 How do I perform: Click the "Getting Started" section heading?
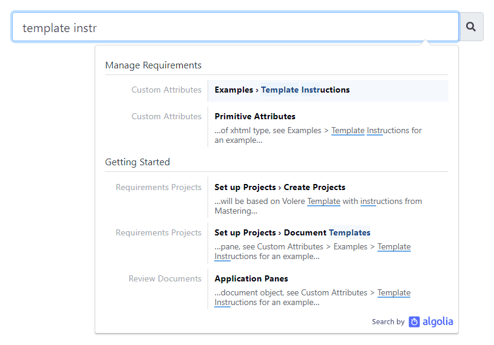(x=137, y=162)
